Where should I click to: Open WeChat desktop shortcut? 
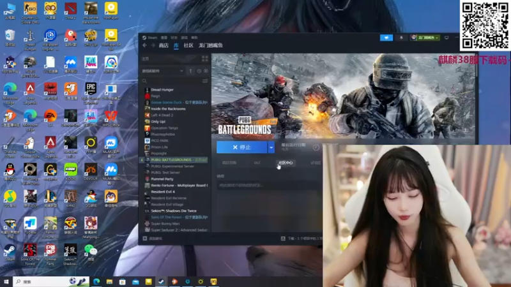(91, 253)
